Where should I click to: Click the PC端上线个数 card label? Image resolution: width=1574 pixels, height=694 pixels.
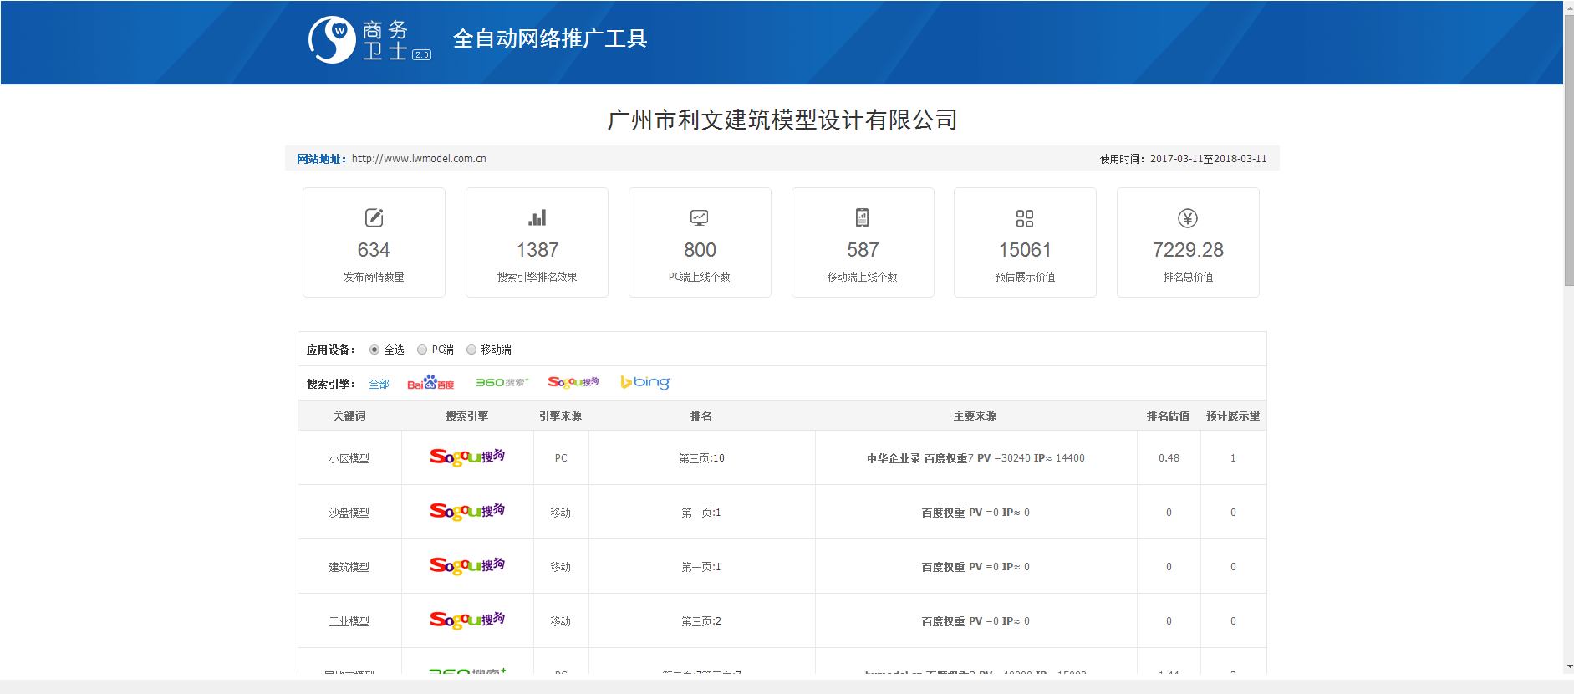(700, 277)
